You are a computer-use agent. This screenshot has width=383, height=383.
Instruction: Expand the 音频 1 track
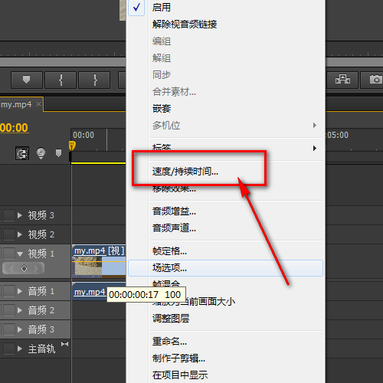pos(20,291)
